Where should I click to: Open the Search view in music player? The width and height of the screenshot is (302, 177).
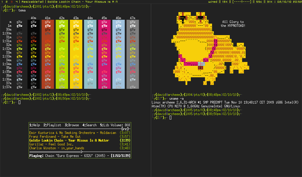point(90,125)
